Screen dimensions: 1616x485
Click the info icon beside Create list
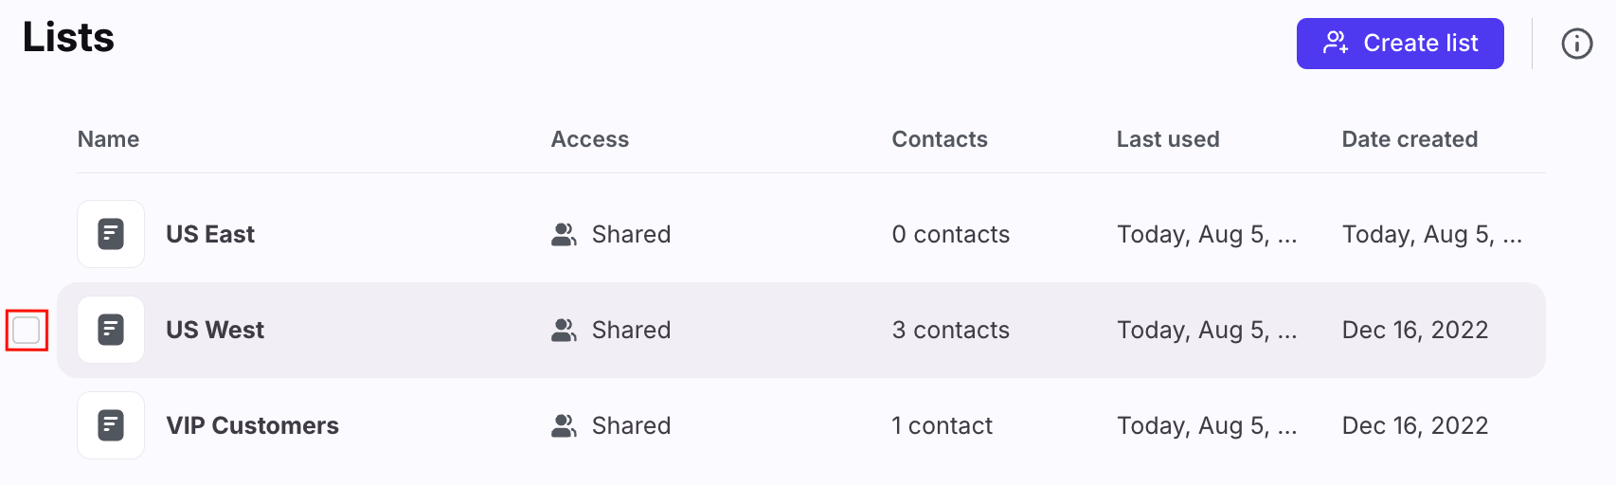click(x=1576, y=44)
